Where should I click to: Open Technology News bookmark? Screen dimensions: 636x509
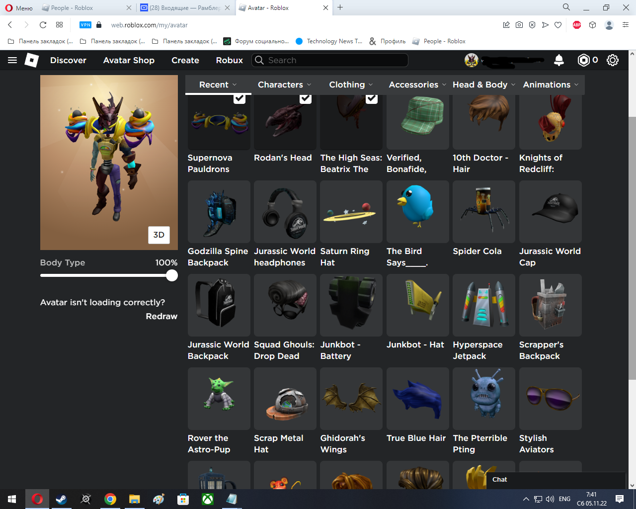(x=329, y=41)
